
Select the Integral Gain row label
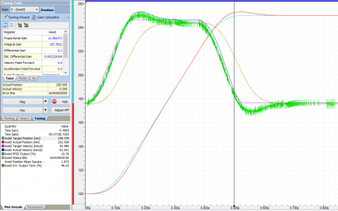(12, 45)
